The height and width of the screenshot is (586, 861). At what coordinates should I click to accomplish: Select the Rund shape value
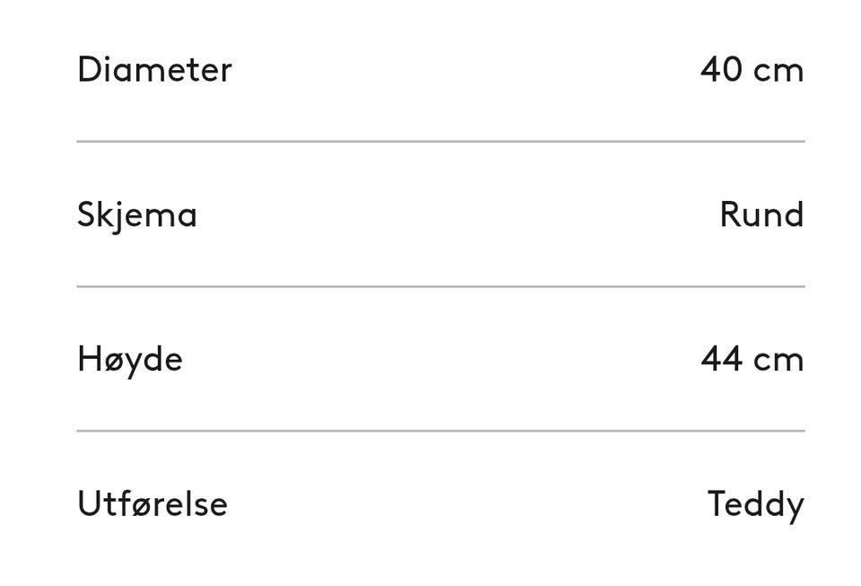coord(761,214)
